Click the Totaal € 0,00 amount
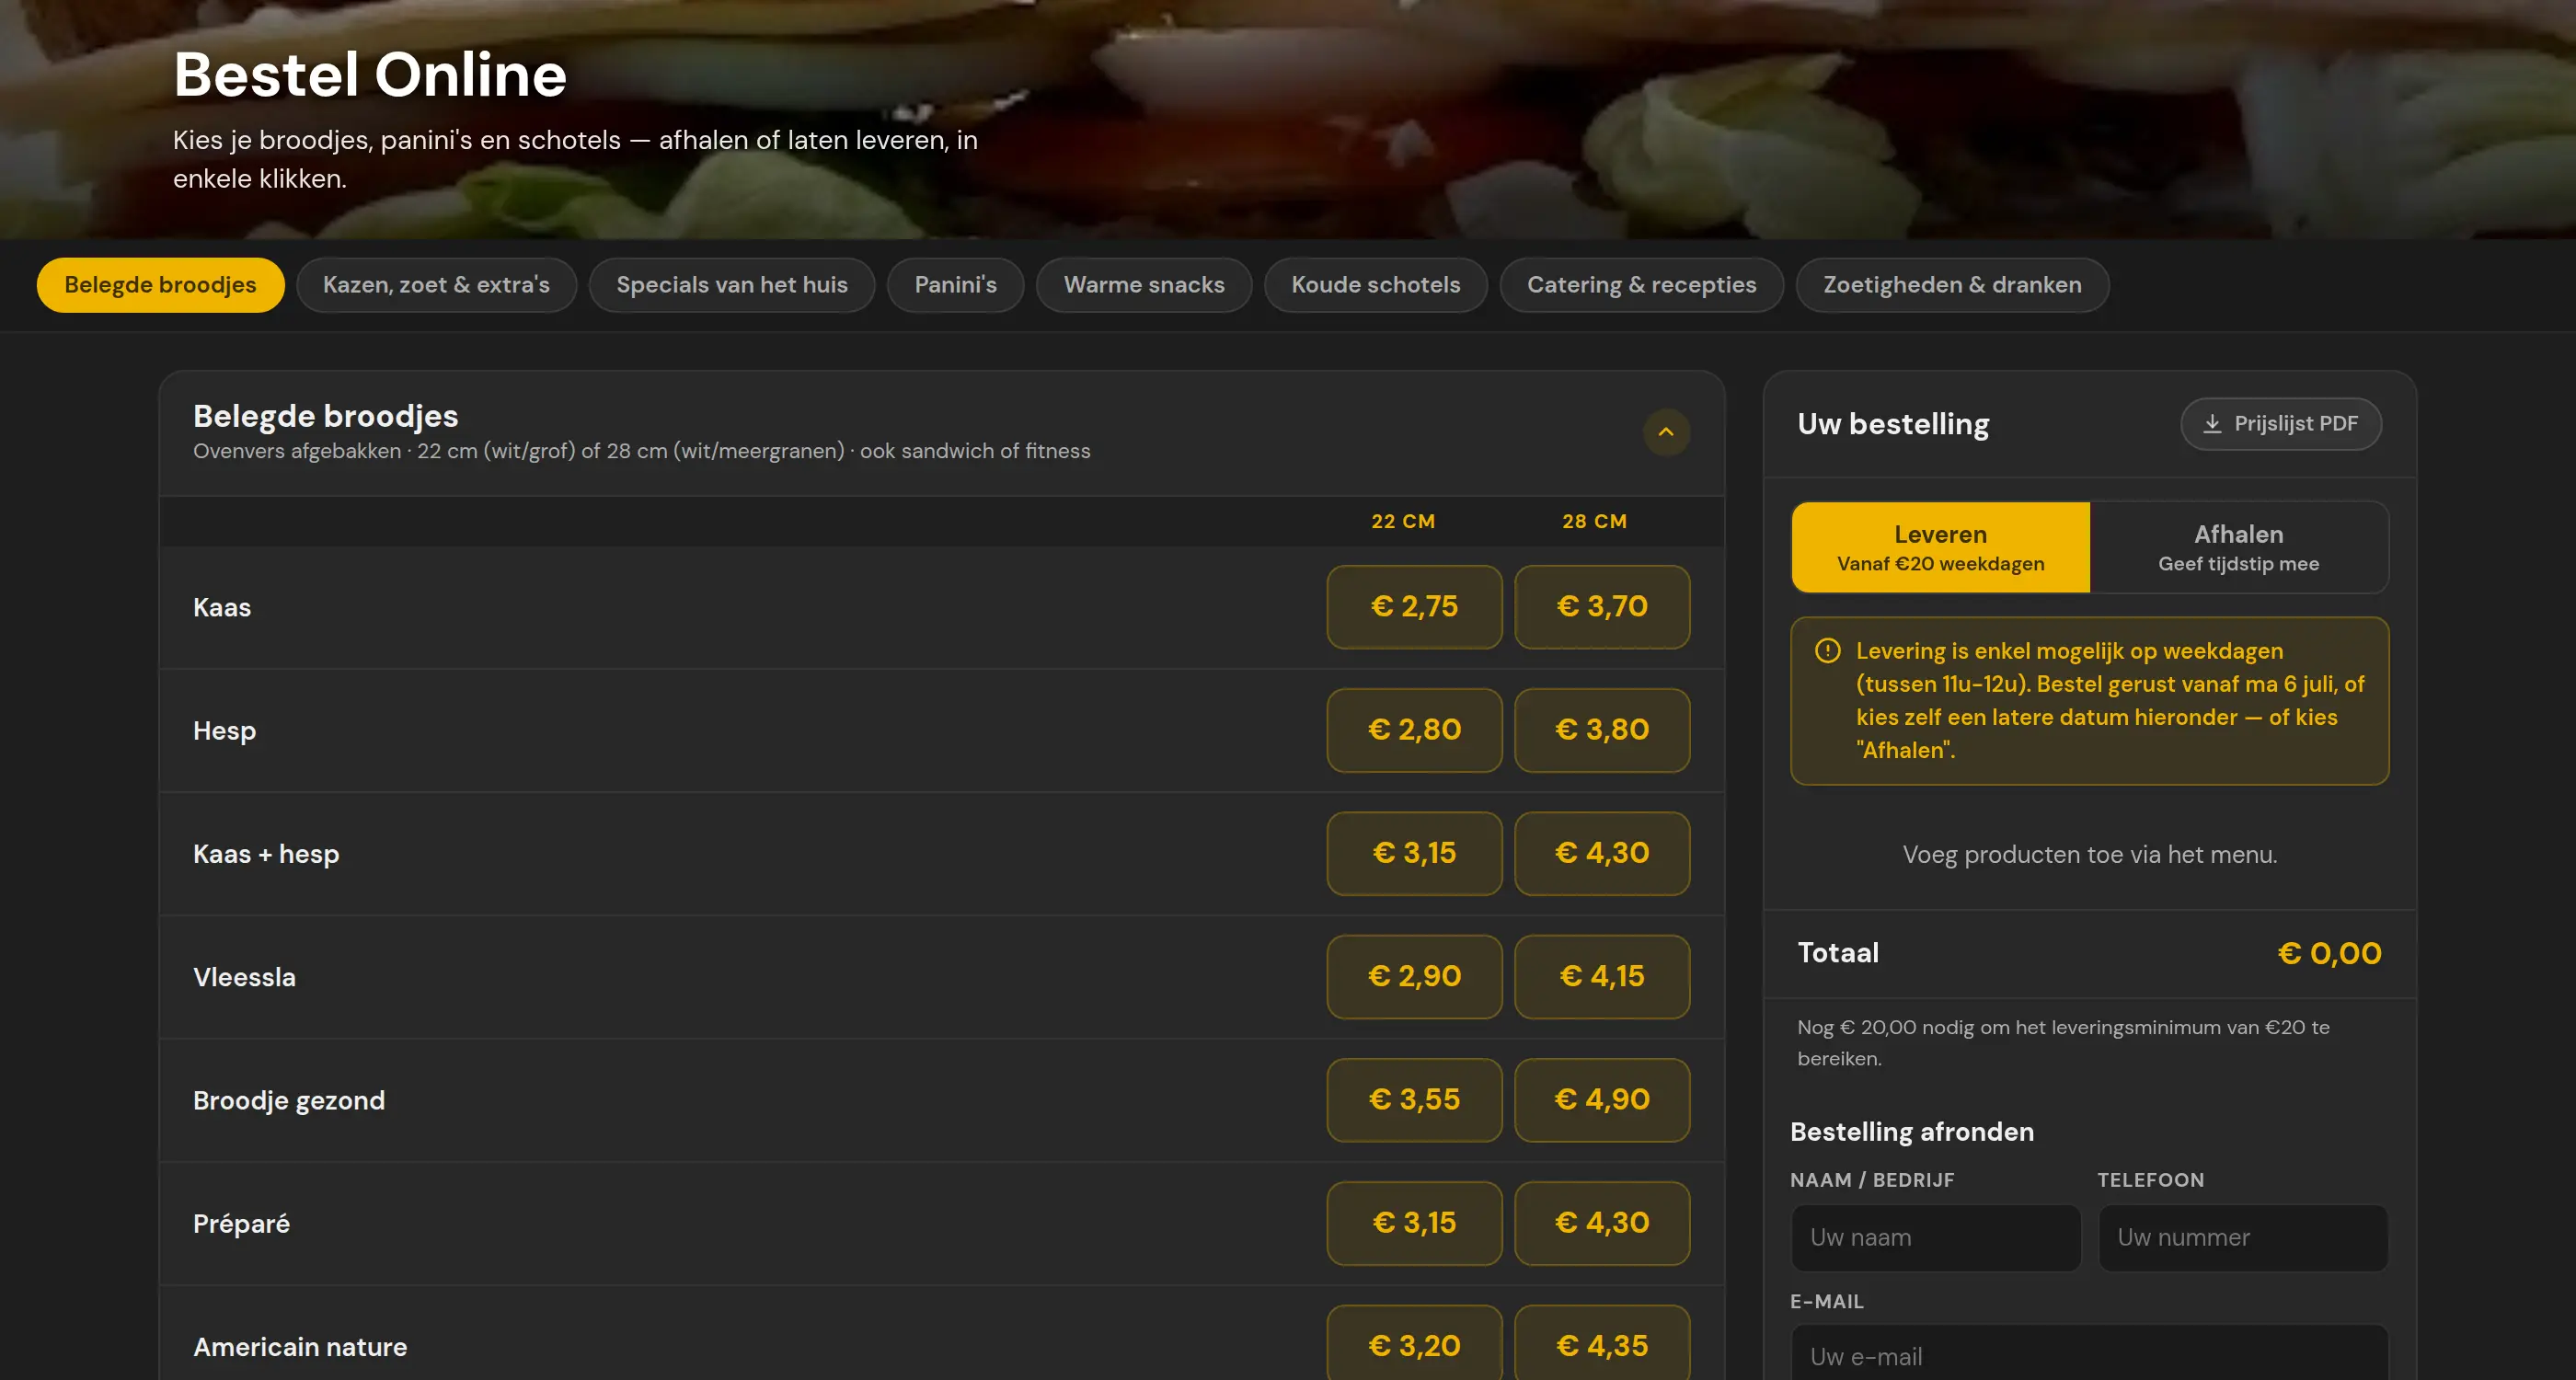The width and height of the screenshot is (2576, 1380). pyautogui.click(x=2329, y=953)
